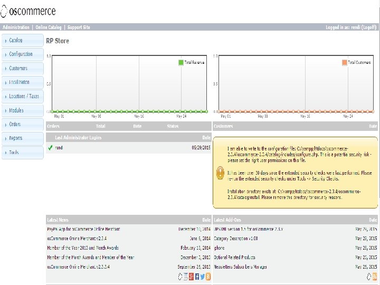The image size is (380, 285).
Task: Expand the Catalog sidebar section
Action: click(x=23, y=40)
